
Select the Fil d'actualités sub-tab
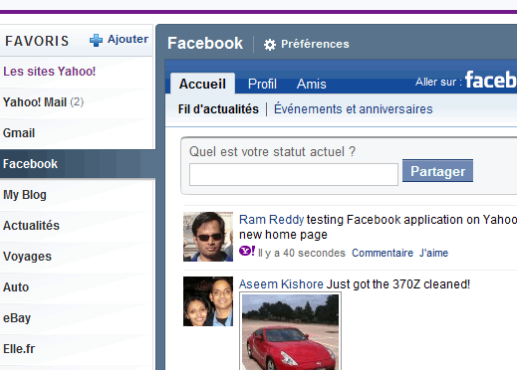(x=218, y=109)
